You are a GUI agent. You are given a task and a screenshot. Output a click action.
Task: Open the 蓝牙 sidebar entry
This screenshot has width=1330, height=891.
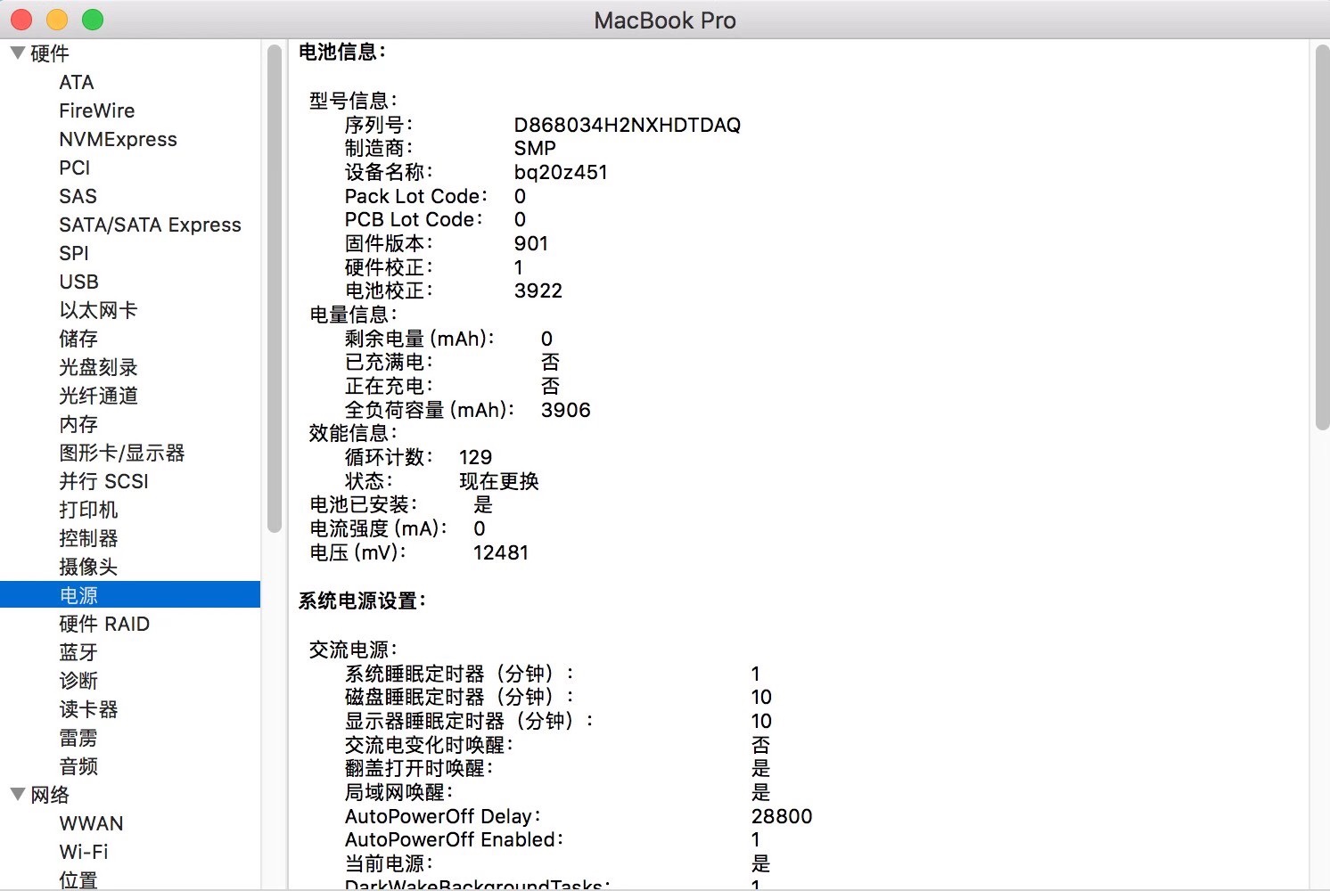[78, 652]
